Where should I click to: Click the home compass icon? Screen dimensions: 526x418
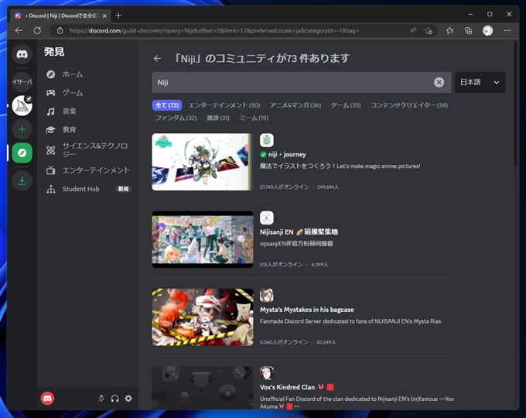(50, 74)
